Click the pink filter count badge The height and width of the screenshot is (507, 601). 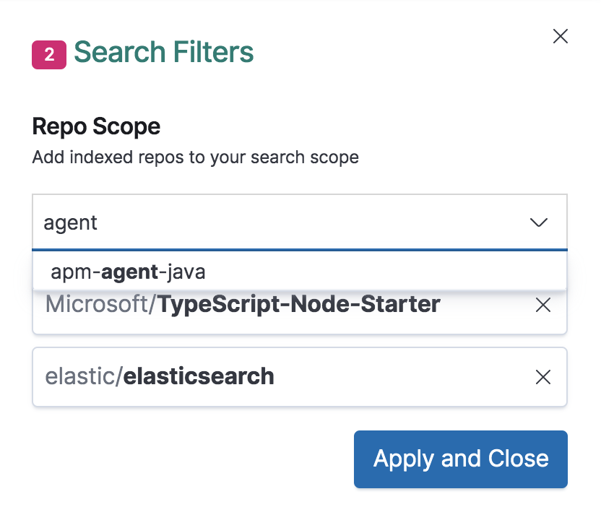point(48,53)
